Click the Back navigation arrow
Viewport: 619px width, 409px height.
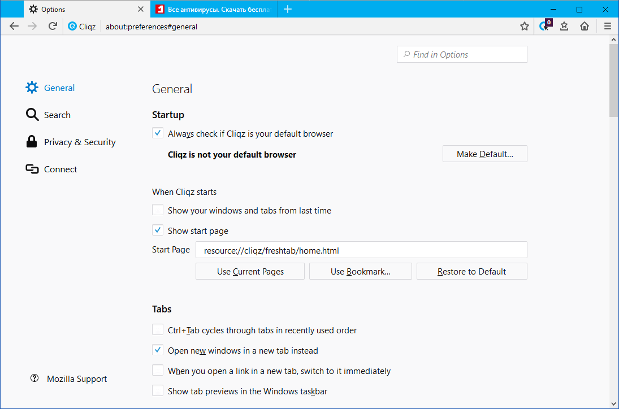14,26
